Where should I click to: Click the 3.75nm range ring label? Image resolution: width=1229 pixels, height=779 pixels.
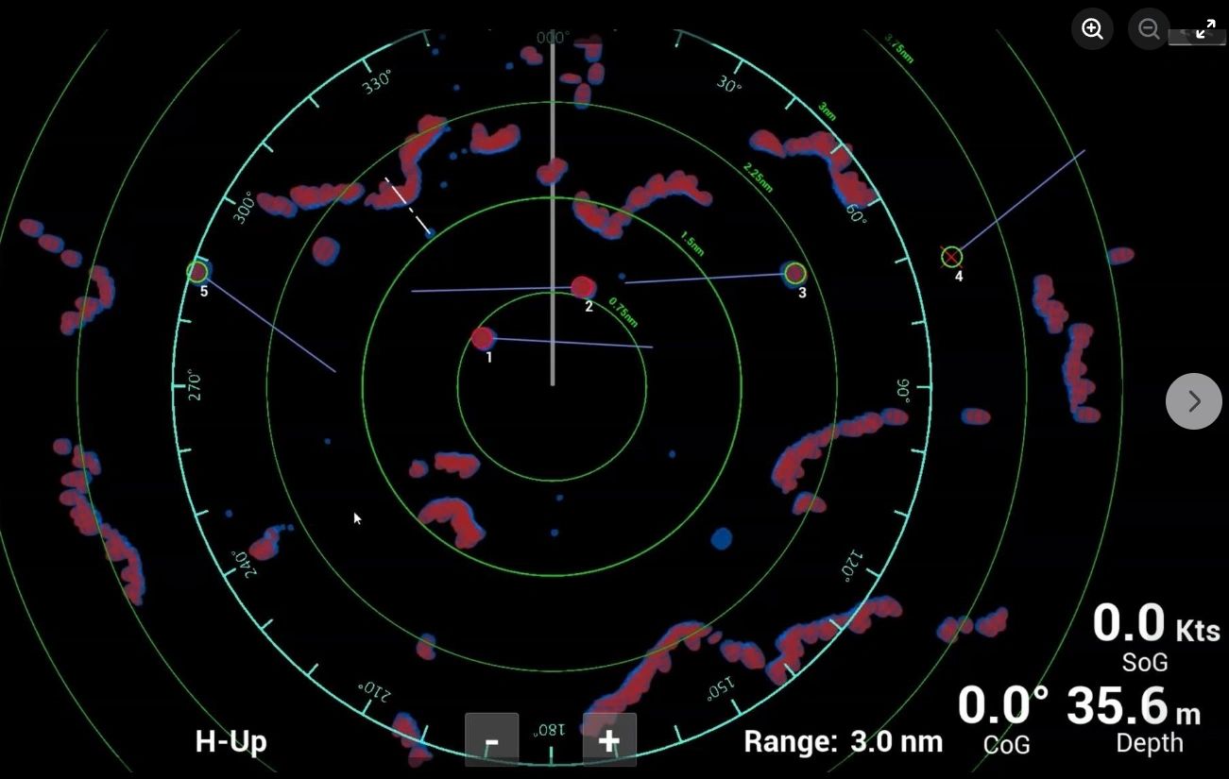tap(899, 48)
